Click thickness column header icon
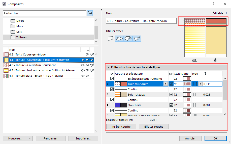231x144 pixels. click(x=205, y=74)
